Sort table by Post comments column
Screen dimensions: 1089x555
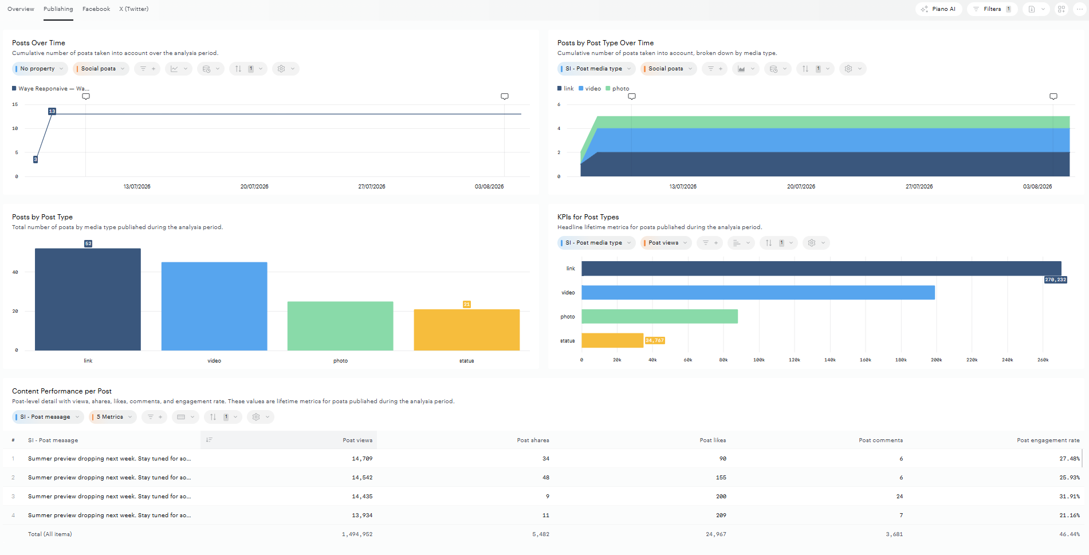[880, 440]
